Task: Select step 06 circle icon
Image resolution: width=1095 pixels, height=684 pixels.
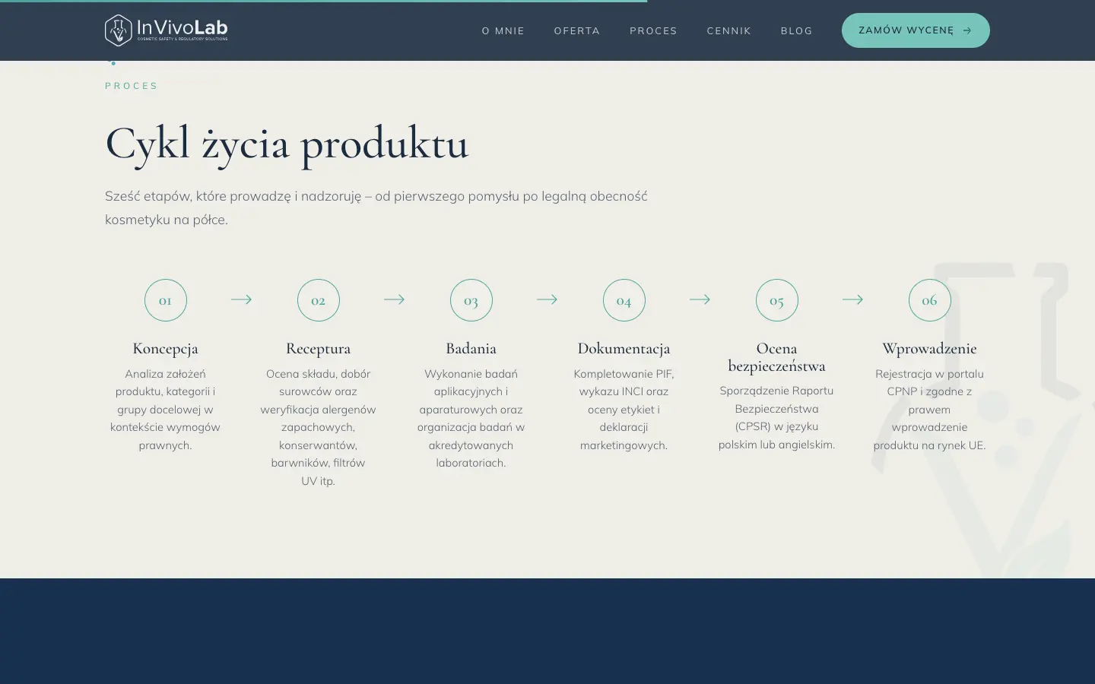Action: click(x=930, y=300)
